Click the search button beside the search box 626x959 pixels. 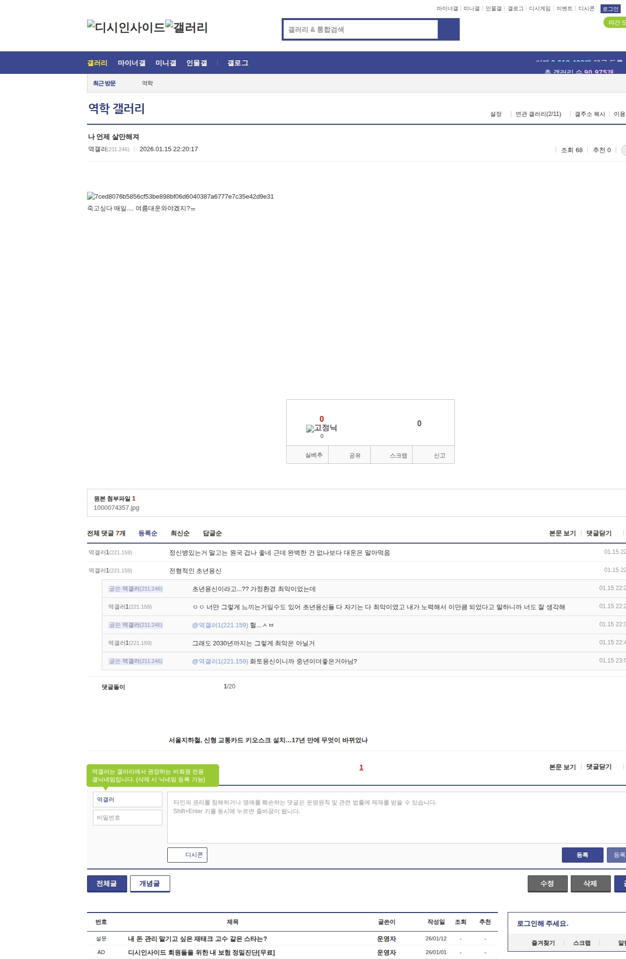[448, 29]
